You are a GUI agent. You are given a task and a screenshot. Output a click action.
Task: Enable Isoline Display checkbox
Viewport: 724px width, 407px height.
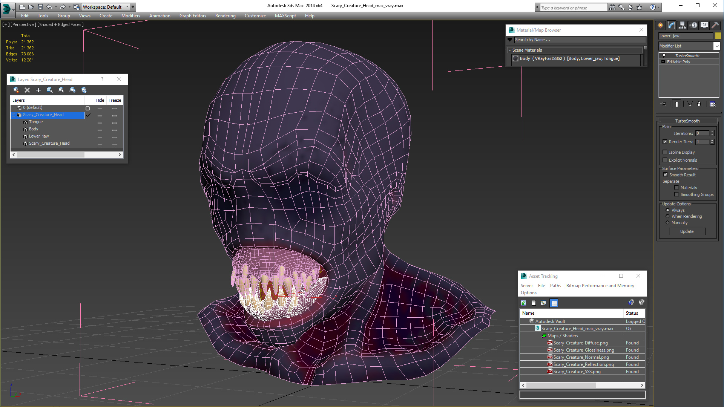[x=665, y=152]
